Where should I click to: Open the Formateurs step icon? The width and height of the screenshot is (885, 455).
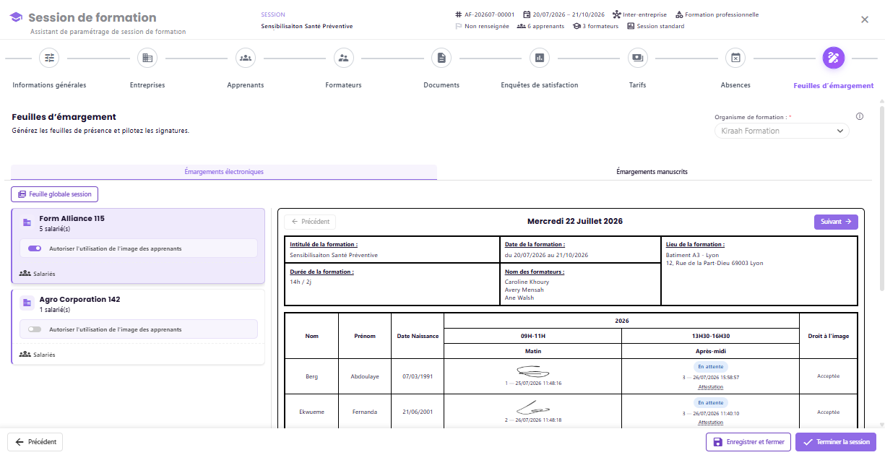pos(343,58)
